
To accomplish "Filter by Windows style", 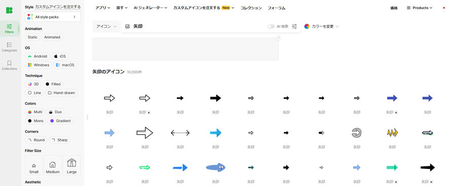I will click(x=39, y=65).
